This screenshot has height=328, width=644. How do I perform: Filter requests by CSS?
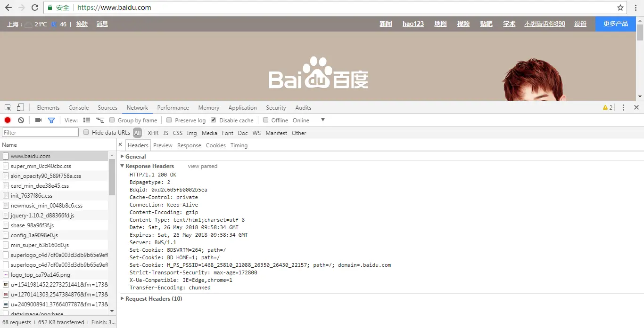tap(178, 133)
